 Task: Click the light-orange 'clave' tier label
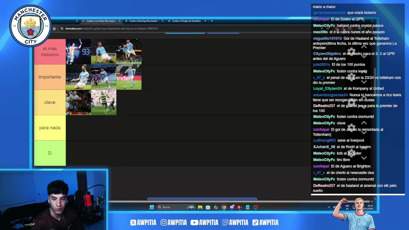(50, 102)
